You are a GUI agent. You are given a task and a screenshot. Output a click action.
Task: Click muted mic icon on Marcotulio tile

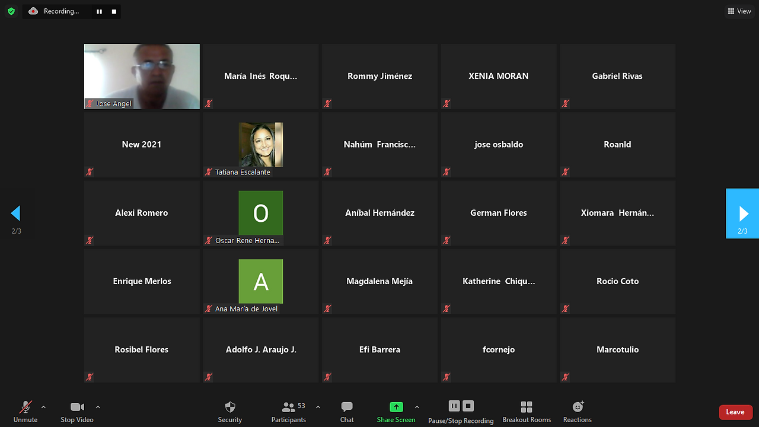coord(565,377)
